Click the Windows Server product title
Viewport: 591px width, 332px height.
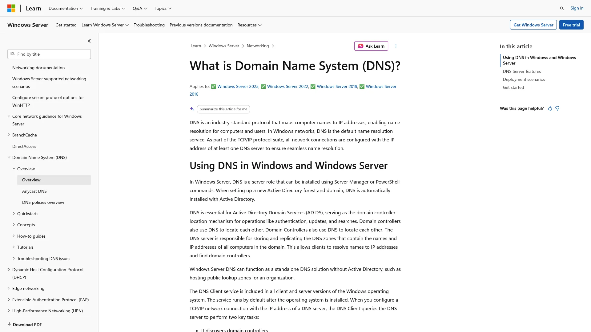click(x=28, y=25)
